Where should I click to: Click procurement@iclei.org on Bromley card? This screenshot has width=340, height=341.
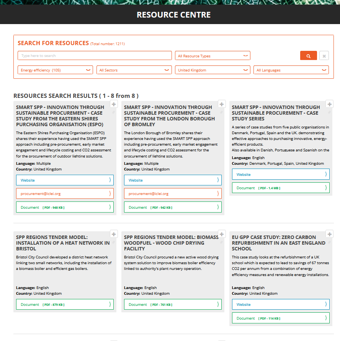click(x=173, y=193)
